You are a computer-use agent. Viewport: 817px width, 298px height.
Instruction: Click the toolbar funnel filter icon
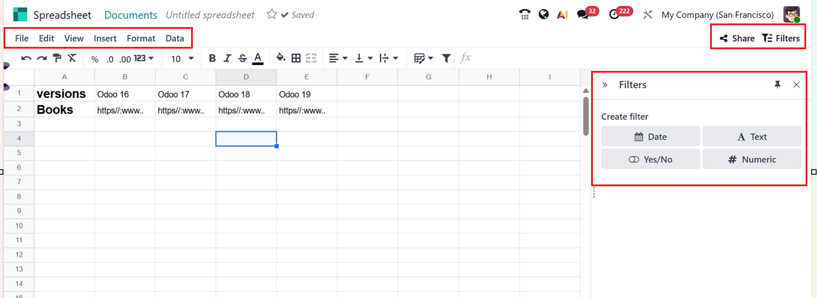click(446, 58)
